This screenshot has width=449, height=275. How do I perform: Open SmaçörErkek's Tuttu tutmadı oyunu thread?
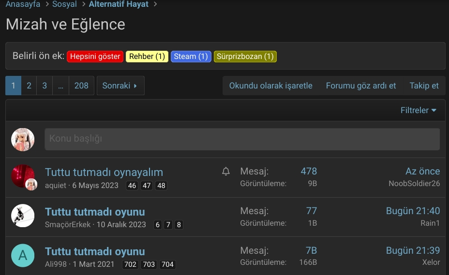[x=95, y=212]
